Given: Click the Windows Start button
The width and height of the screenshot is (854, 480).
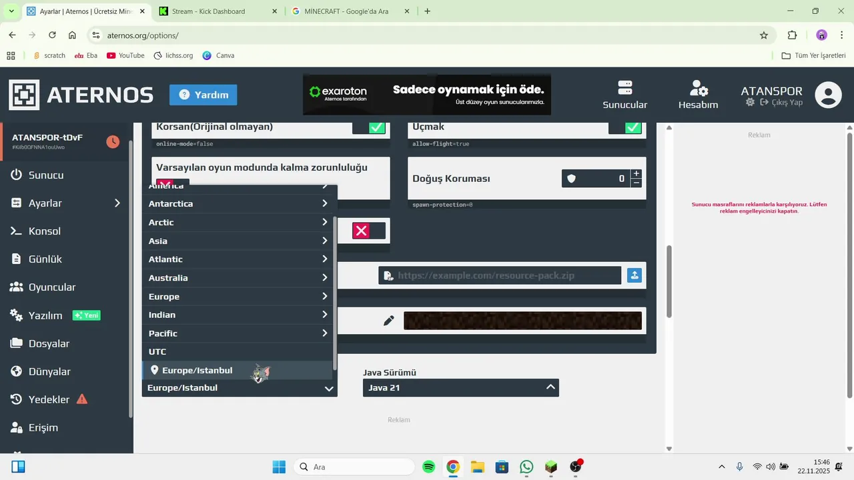Looking at the screenshot, I should (x=279, y=467).
